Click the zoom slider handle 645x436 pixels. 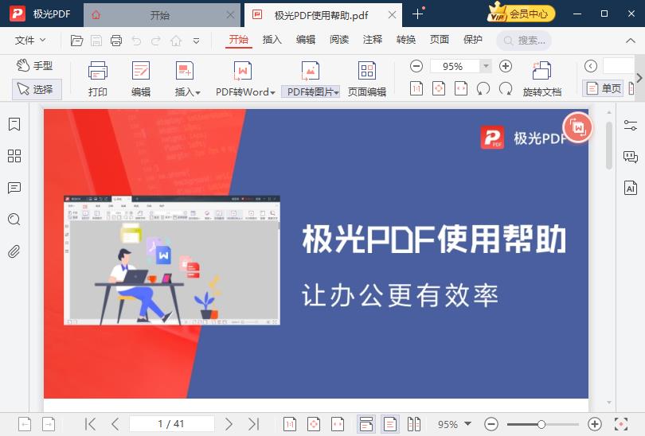(541, 424)
